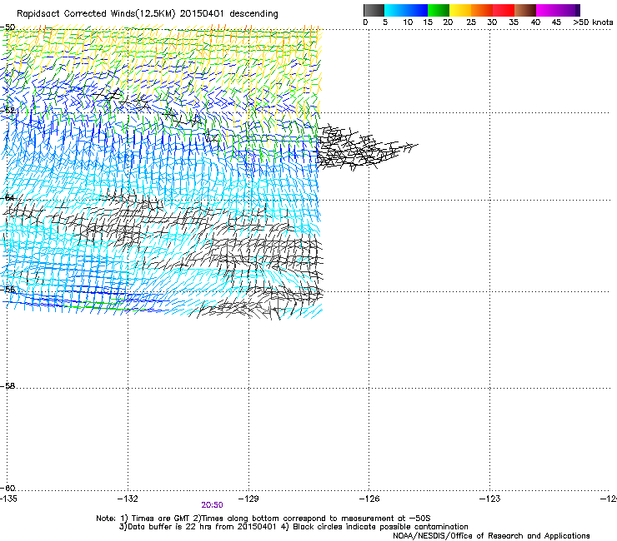Click the orange 25-30 knots color band
Screen dimensions: 617x541
[482, 10]
